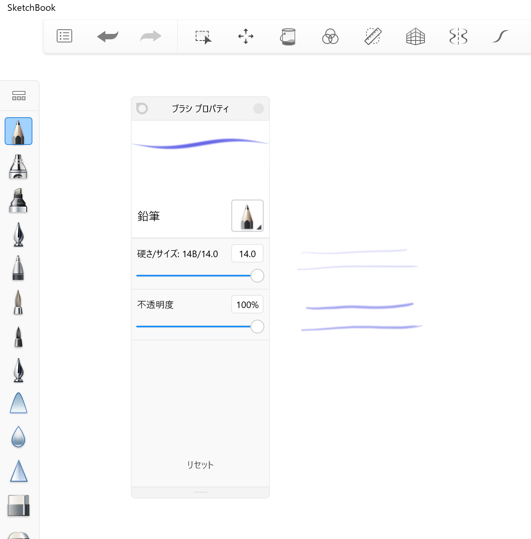Redo the undone action
Screen dimensions: 531x539
(151, 36)
